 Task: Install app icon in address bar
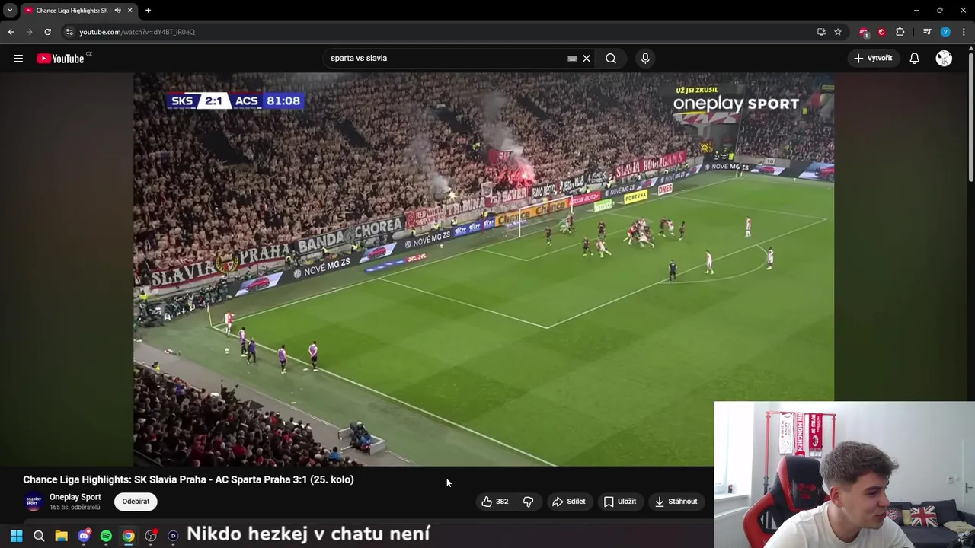point(821,32)
